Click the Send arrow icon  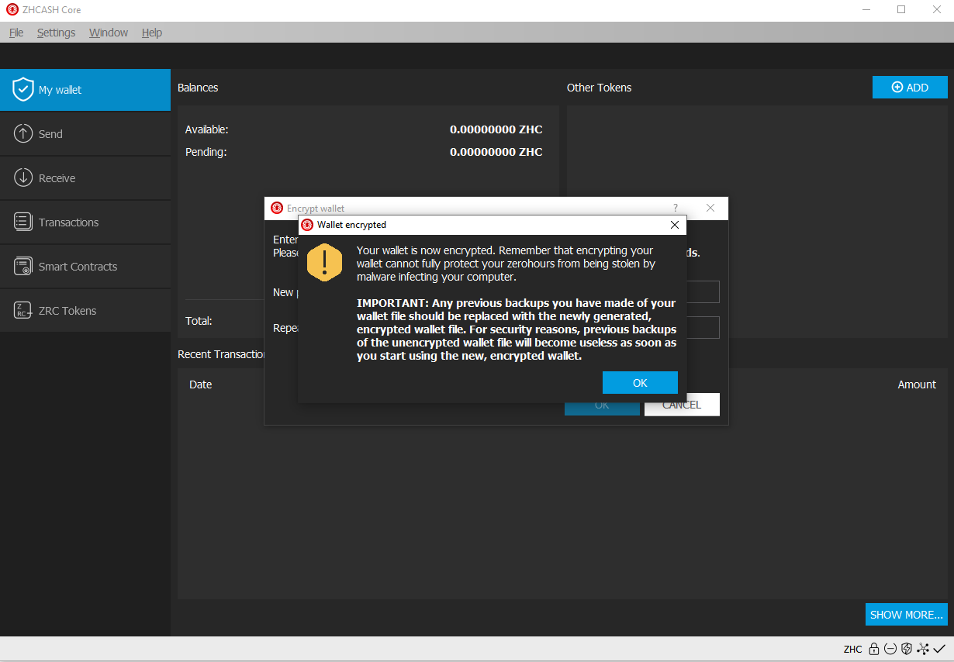23,133
